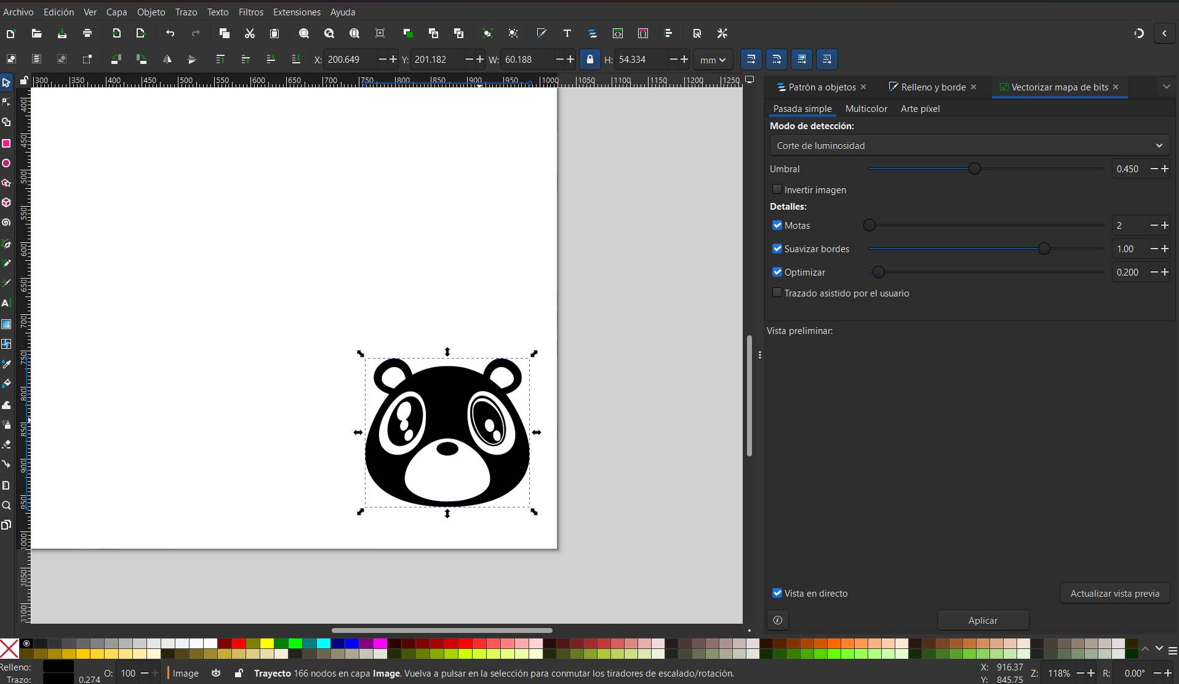
Task: Expand the dock panels chevron menu
Action: [x=1166, y=87]
